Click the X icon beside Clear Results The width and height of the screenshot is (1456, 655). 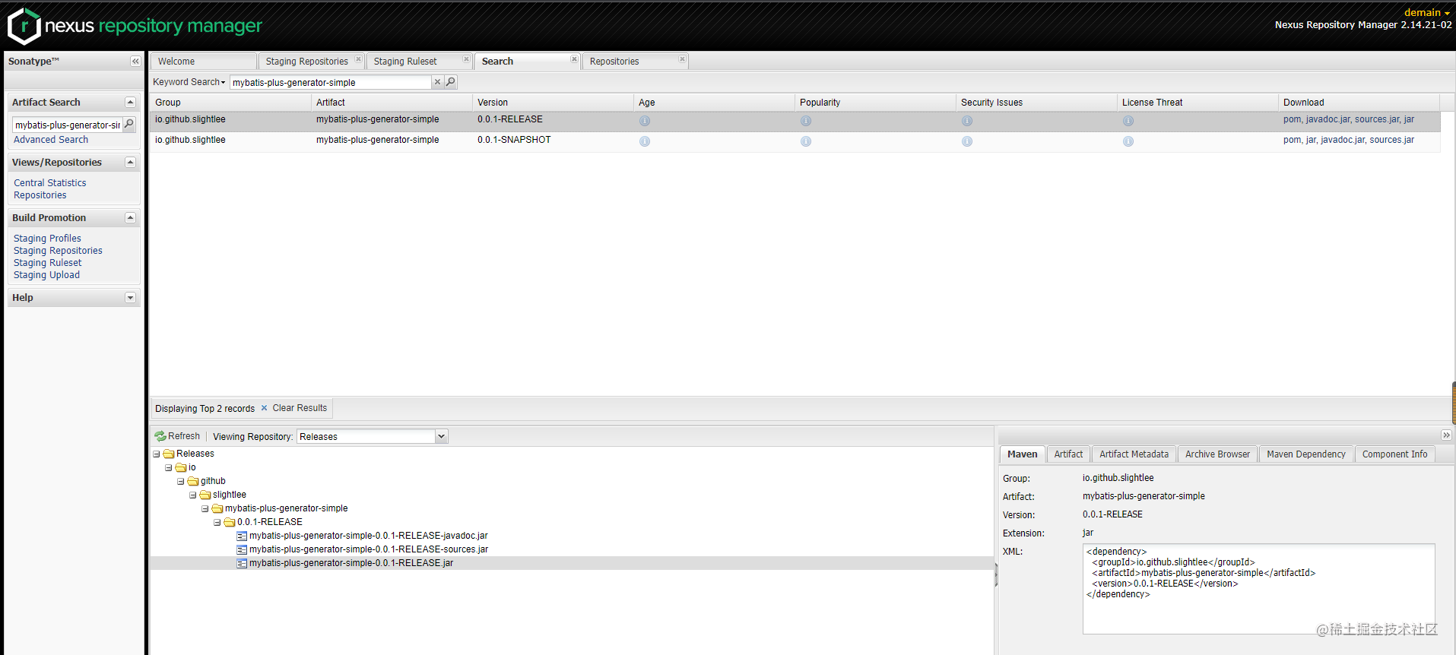(x=264, y=408)
